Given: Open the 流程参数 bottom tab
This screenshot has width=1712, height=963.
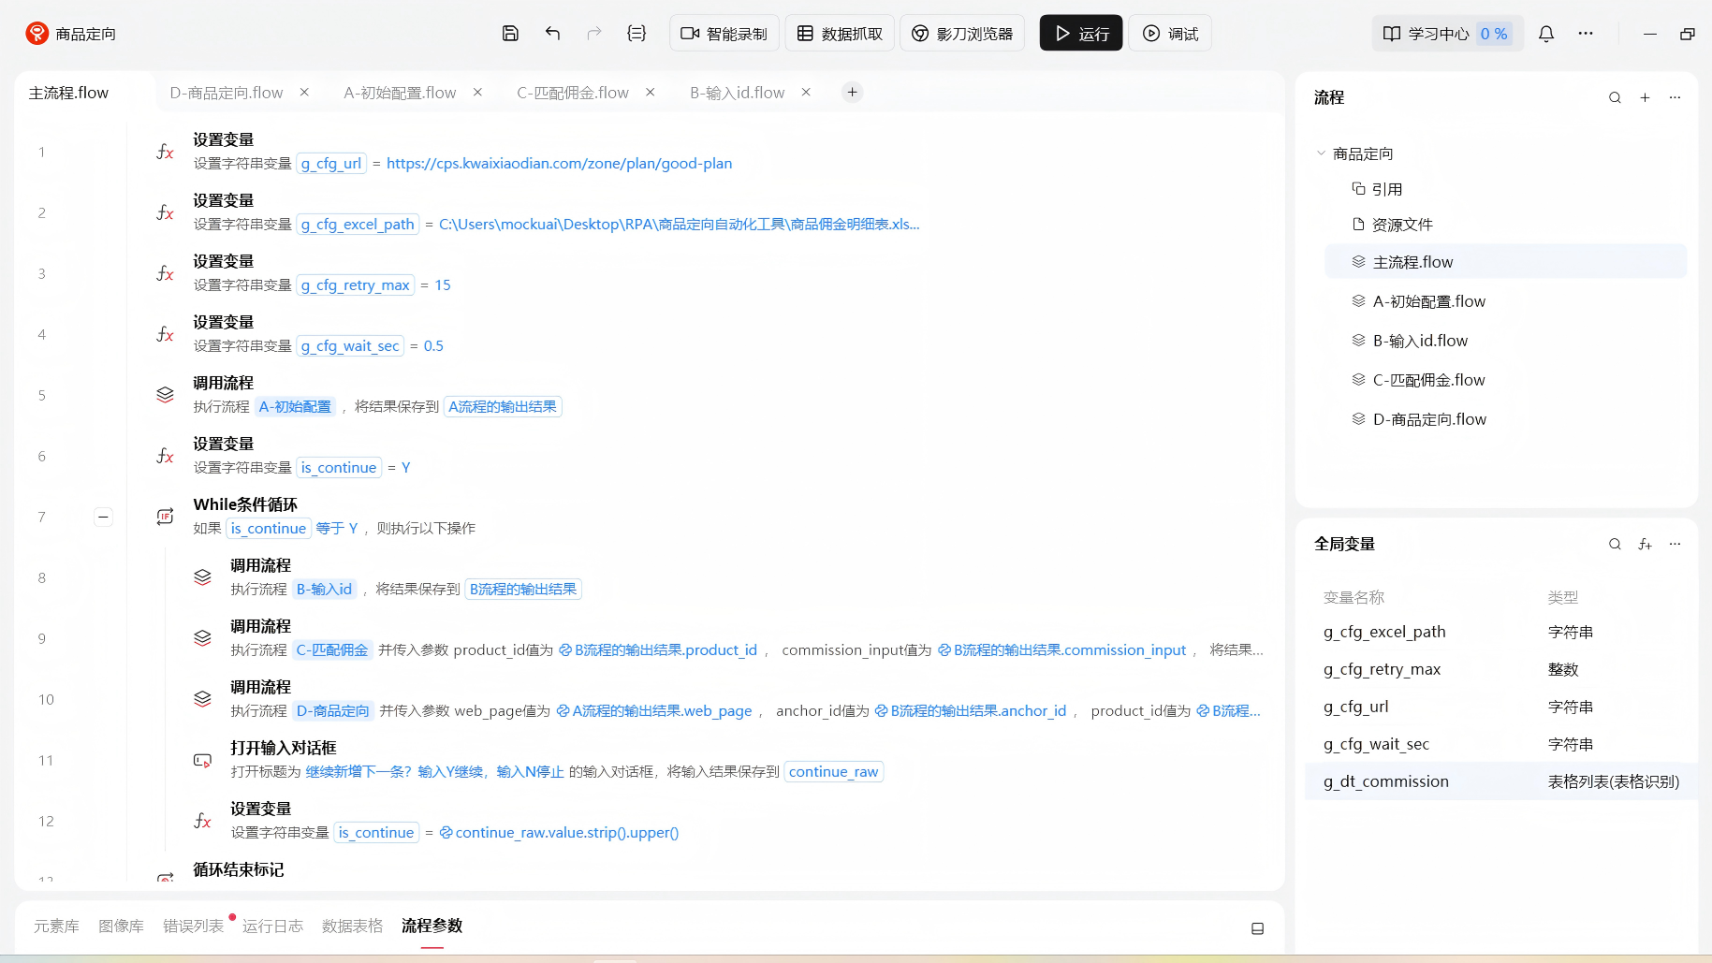Looking at the screenshot, I should (432, 926).
